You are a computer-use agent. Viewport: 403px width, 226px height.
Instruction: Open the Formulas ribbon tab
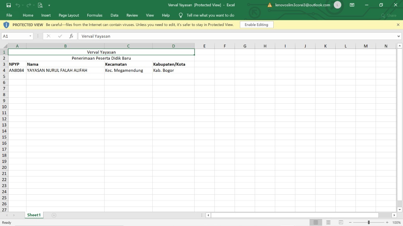pos(94,15)
